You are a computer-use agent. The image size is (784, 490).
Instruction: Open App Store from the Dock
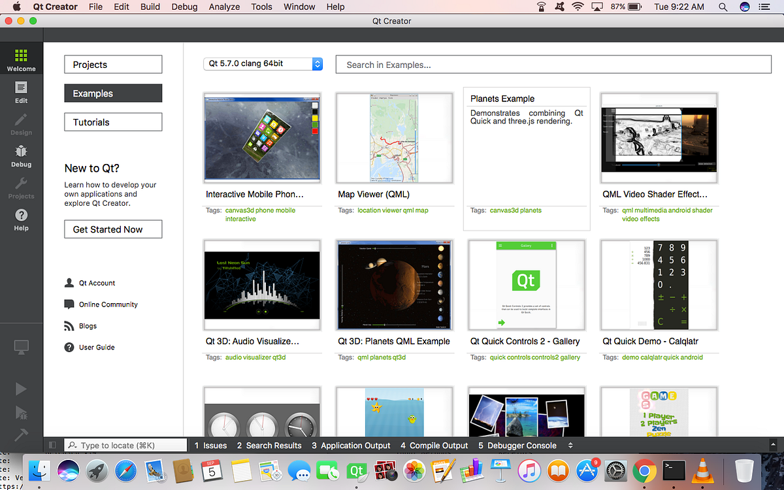[587, 470]
